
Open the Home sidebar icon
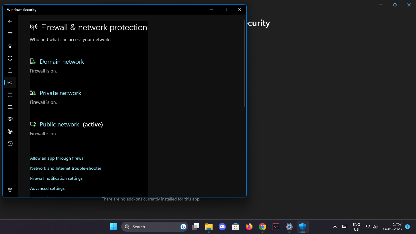point(10,46)
